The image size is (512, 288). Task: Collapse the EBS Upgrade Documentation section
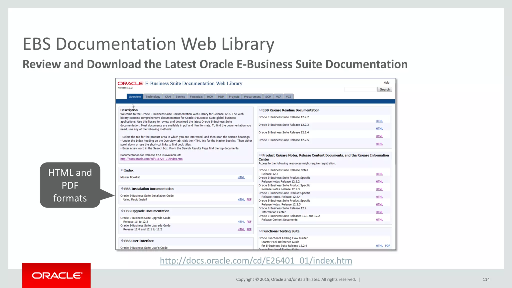(122, 211)
